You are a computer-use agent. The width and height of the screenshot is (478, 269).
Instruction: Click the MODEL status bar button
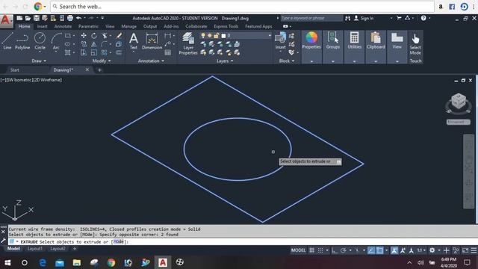pos(298,250)
